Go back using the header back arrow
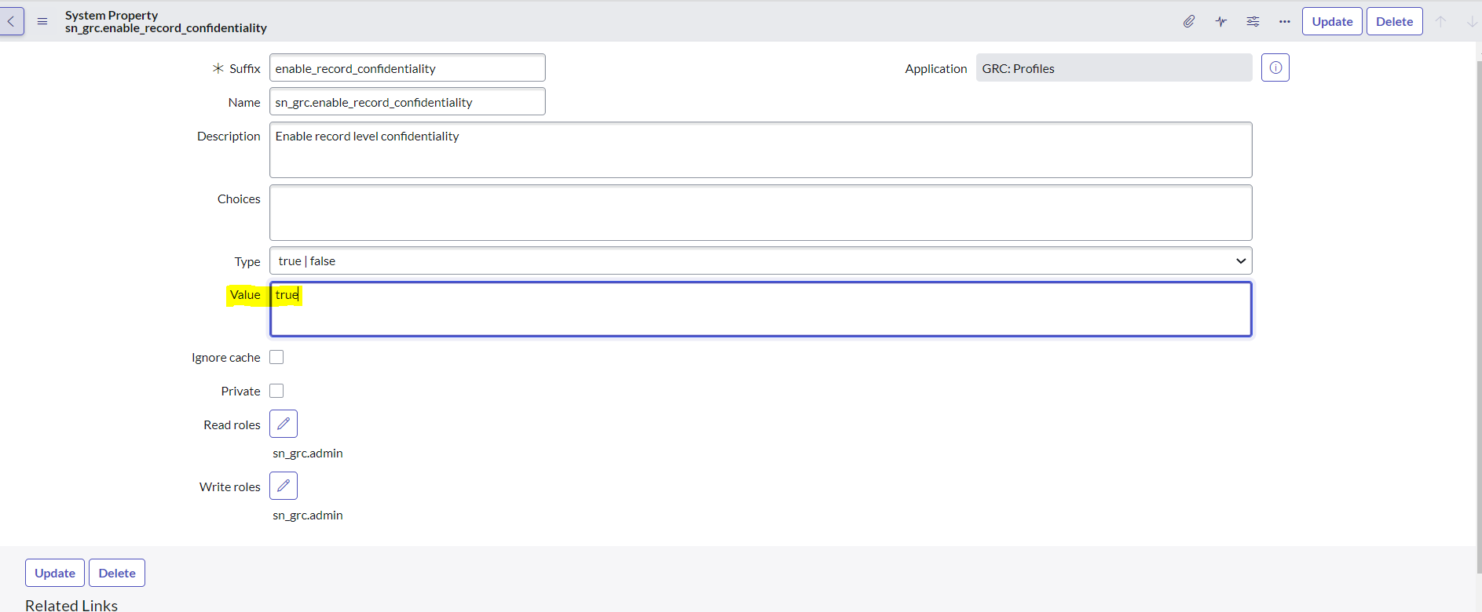 pyautogui.click(x=11, y=21)
